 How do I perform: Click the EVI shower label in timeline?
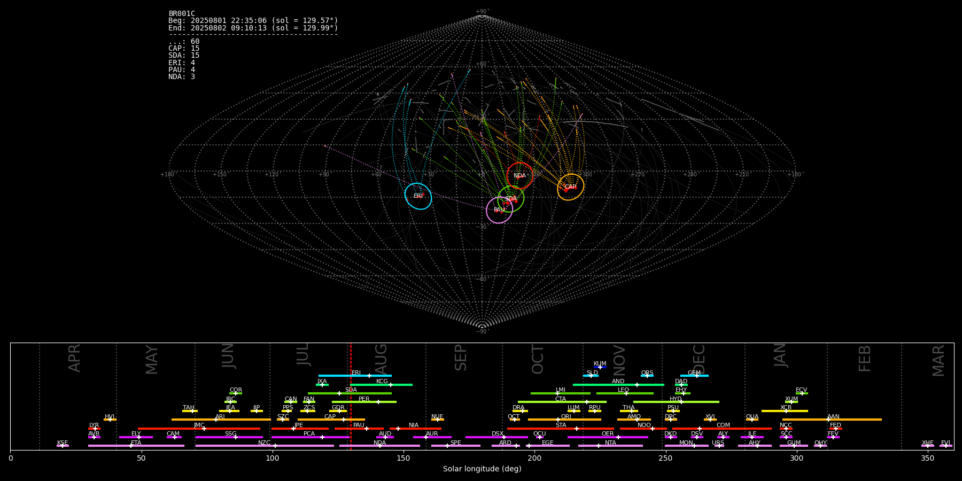pos(945,443)
